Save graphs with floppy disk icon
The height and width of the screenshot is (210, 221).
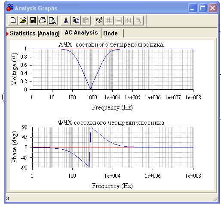(33, 20)
